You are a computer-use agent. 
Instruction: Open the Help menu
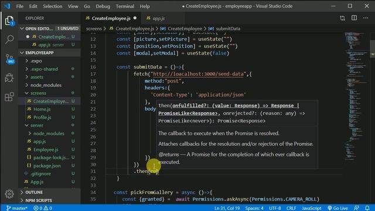pos(145,6)
